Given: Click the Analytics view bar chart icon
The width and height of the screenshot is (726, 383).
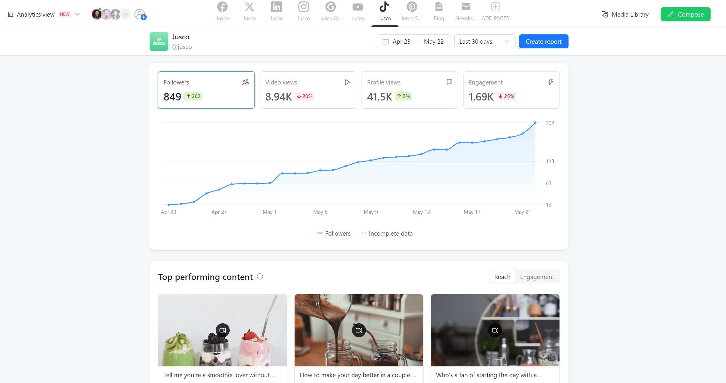Looking at the screenshot, I should point(11,14).
